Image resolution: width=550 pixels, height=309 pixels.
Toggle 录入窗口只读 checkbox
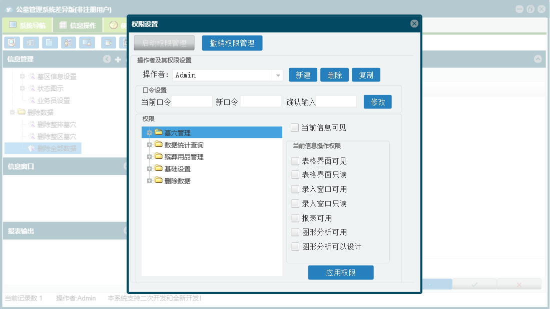tap(295, 203)
